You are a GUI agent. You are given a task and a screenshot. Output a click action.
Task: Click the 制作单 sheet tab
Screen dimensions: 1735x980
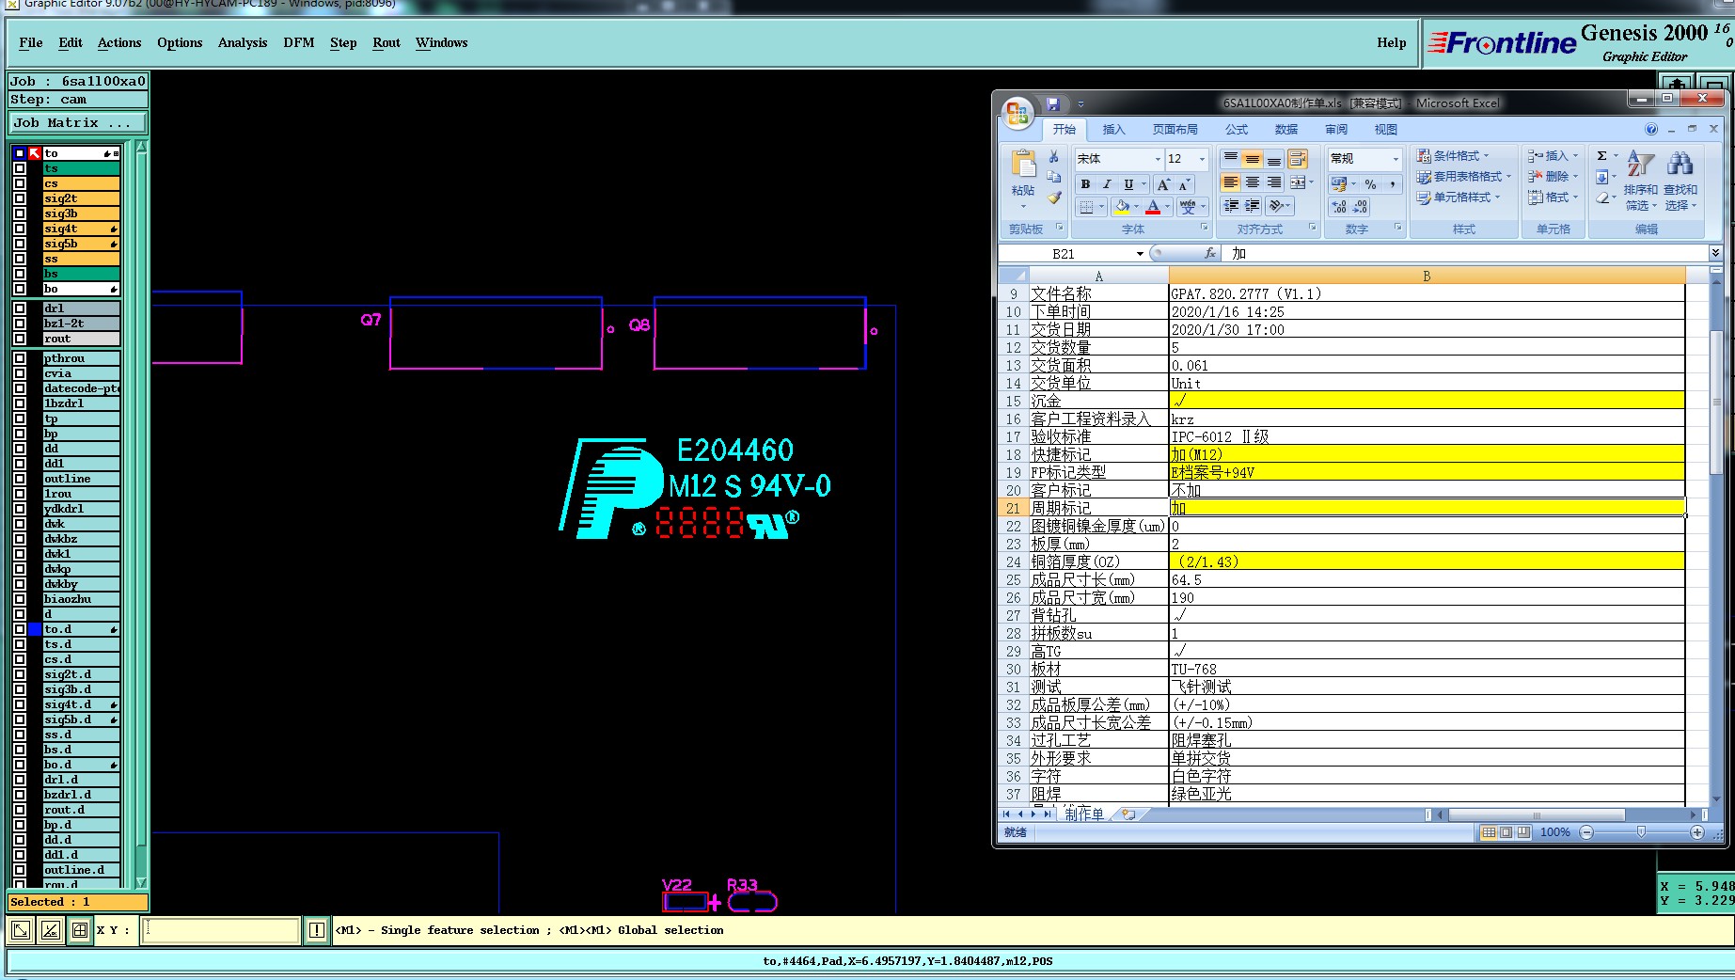coord(1084,814)
